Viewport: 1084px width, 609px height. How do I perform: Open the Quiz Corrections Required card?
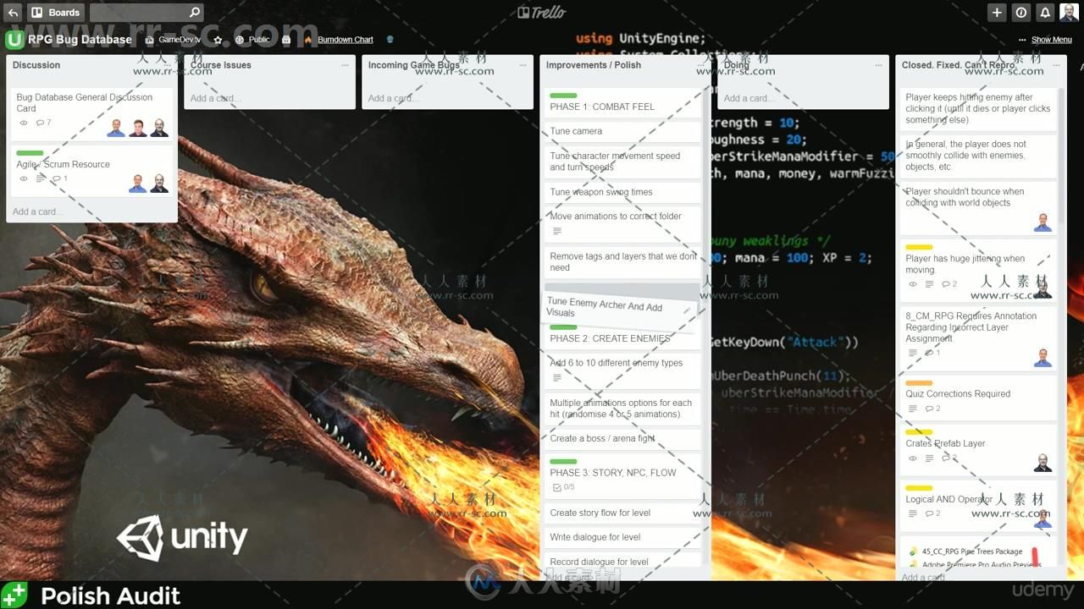(978, 397)
